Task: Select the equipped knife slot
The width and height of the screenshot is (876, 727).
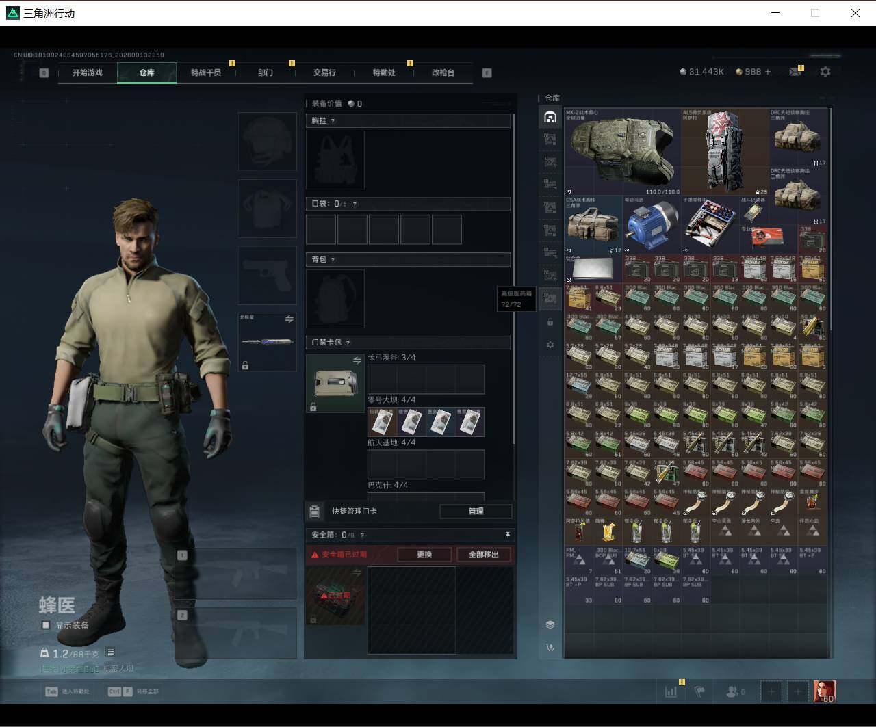Action: [x=267, y=343]
